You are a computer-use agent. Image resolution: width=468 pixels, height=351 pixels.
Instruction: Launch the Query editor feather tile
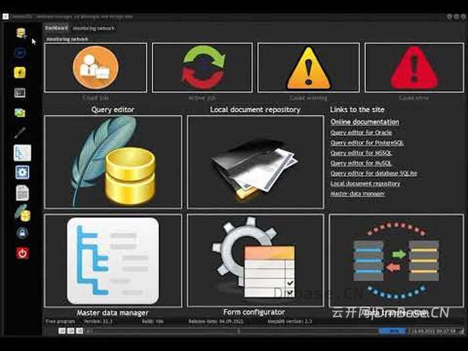pos(113,162)
